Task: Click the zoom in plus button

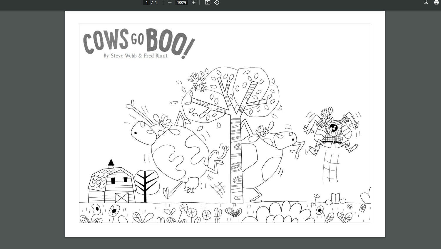Action: (x=193, y=2)
